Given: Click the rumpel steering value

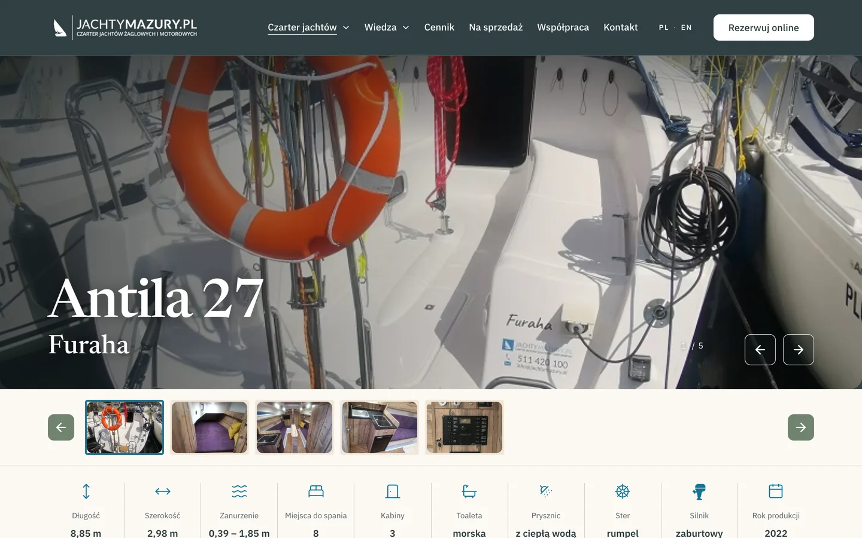Looking at the screenshot, I should click(623, 533).
